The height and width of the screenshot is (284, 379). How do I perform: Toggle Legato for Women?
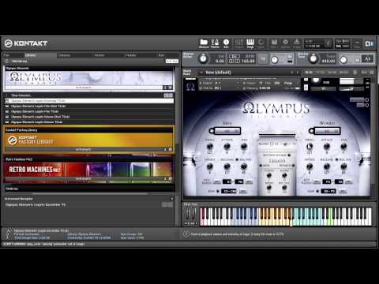click(x=294, y=166)
